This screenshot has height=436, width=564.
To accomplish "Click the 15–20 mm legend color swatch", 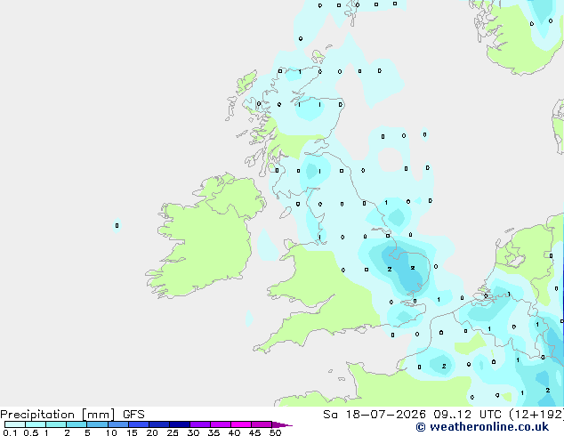I will tap(139, 424).
